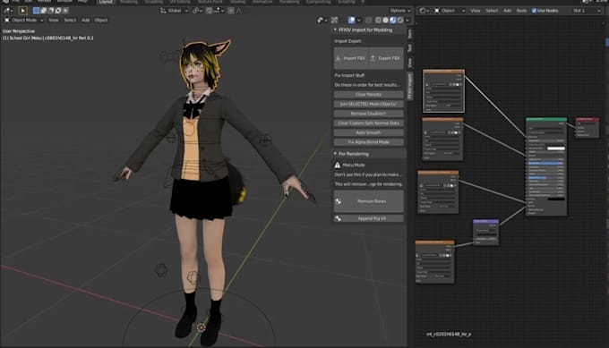Click Join SELECTED Mesh Objects button
Image resolution: width=609 pixels, height=348 pixels.
[369, 104]
